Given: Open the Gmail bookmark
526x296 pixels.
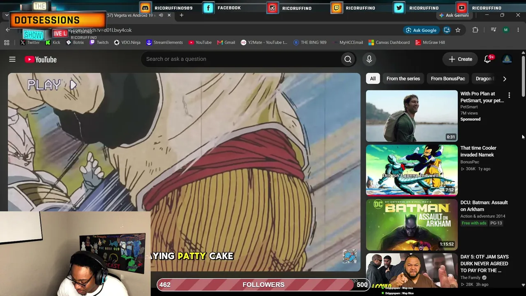Looking at the screenshot, I should pyautogui.click(x=226, y=42).
